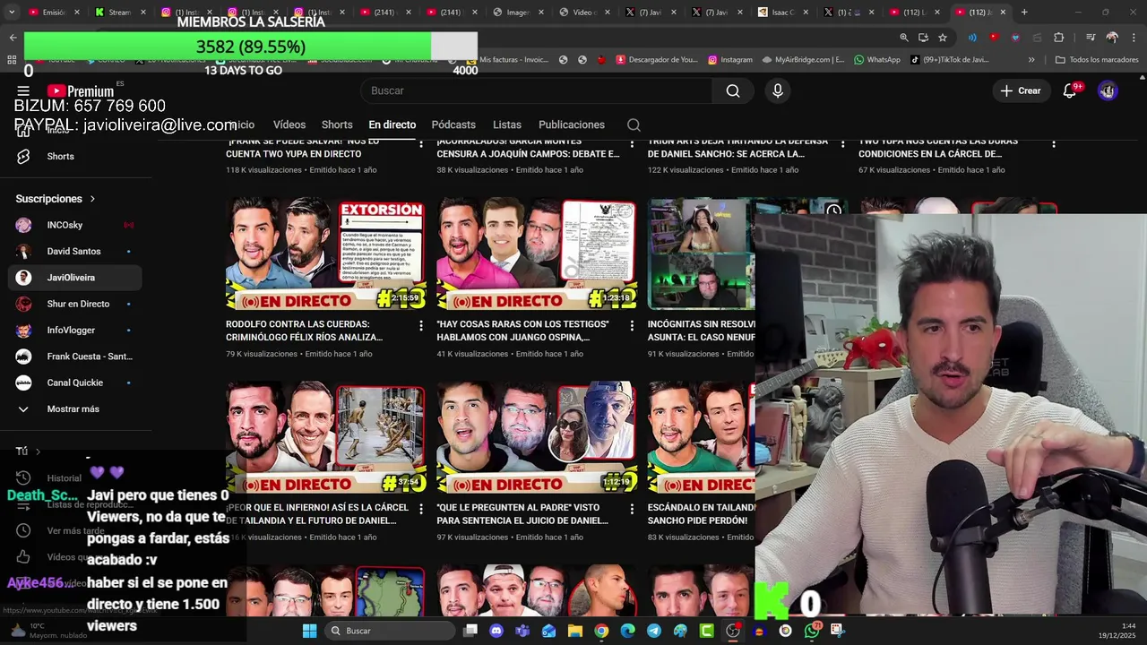Open the 'Todos los marcadores' folder

point(1097,60)
